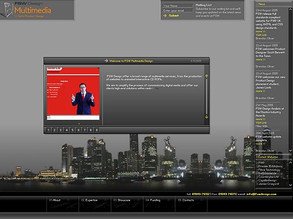Click the up arrow in welcome text panel
Screen dimensions: 293x219
coord(206,76)
